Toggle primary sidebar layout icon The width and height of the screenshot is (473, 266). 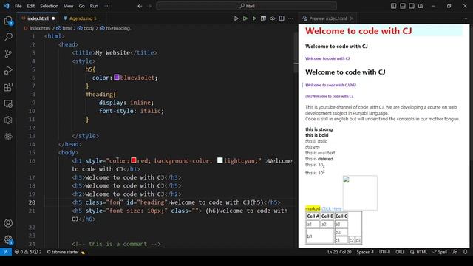coord(393,6)
